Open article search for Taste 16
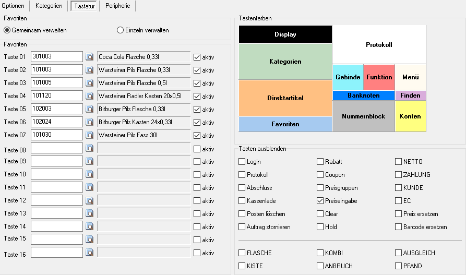Image resolution: width=466 pixels, height=275 pixels. tap(89, 253)
